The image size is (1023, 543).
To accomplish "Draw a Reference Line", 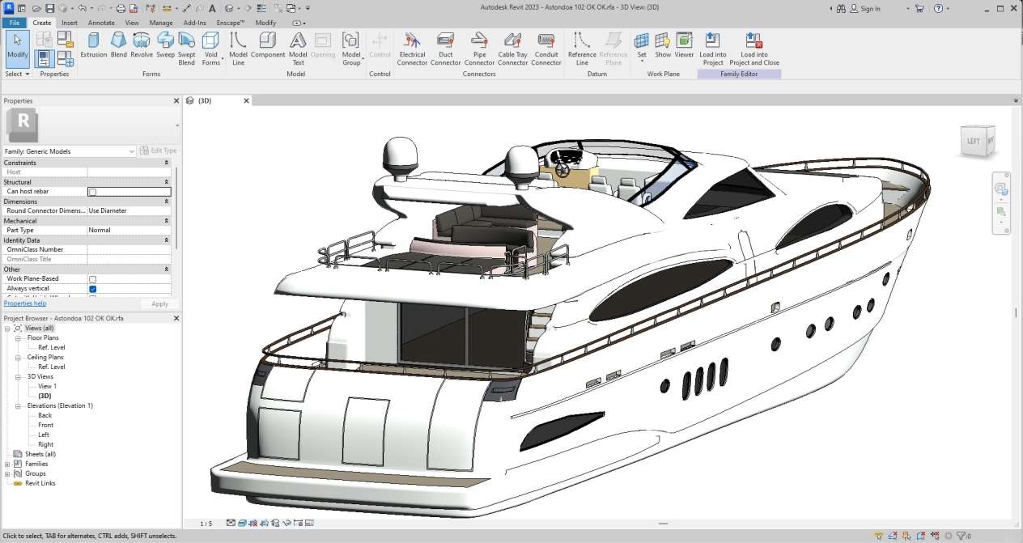I will pyautogui.click(x=582, y=49).
